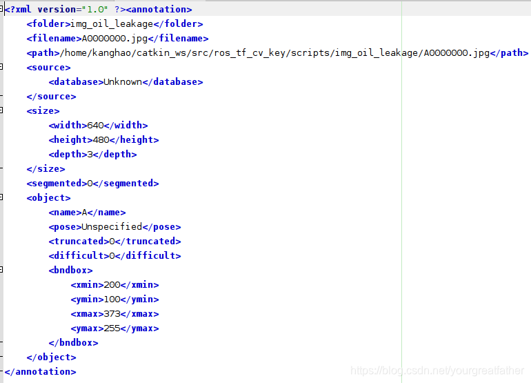Collapse the annotation root fold marker
This screenshot has width=531, height=383.
pos(1,9)
